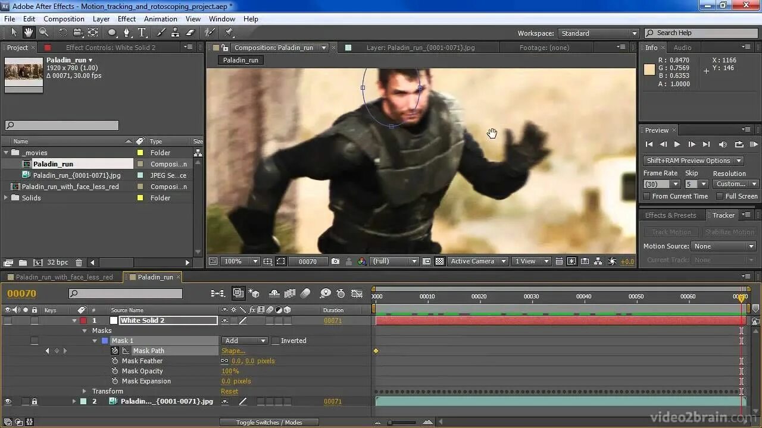Open the 100% magnification dropdown
The image size is (762, 428).
pyautogui.click(x=240, y=261)
